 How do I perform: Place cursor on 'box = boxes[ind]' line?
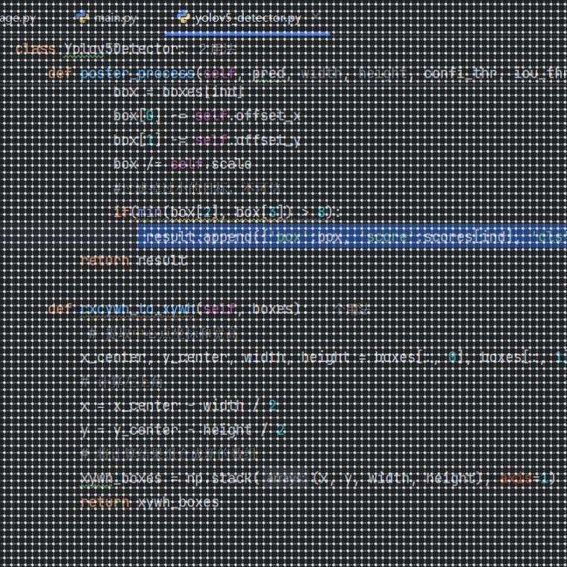tap(178, 92)
